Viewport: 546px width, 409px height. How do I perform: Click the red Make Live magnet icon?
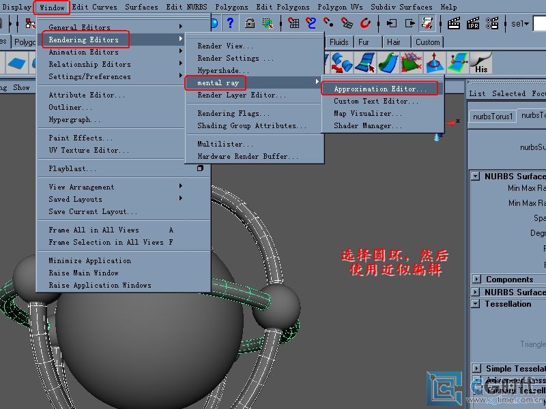coord(365,23)
